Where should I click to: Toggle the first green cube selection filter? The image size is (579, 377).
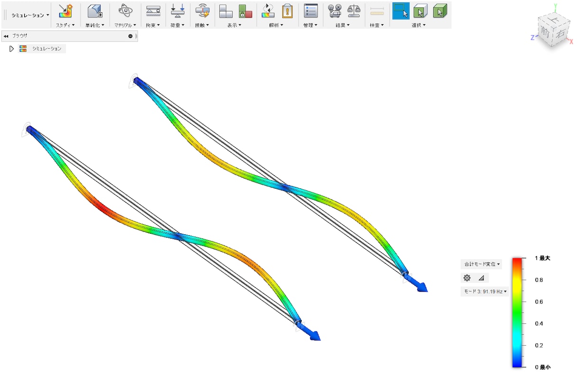(x=420, y=11)
